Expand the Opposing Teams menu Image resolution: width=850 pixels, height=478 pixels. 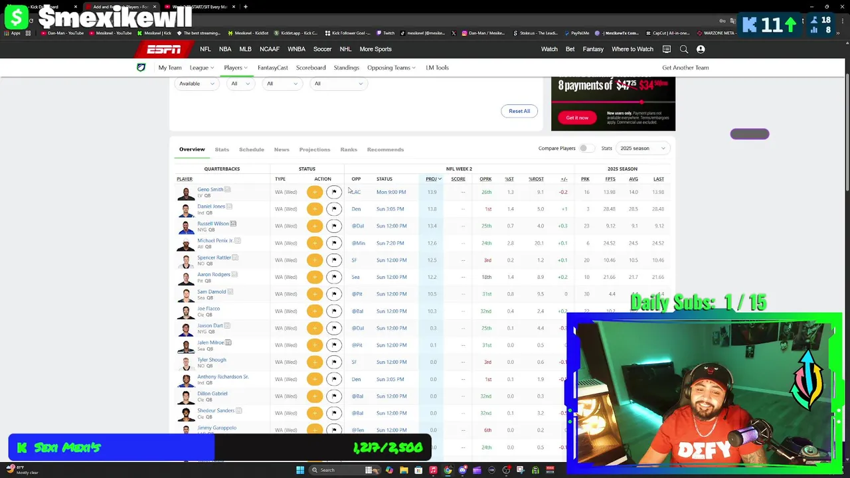point(392,68)
